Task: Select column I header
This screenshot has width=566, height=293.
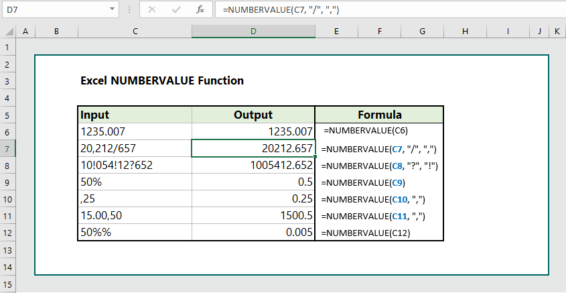Action: [x=508, y=32]
